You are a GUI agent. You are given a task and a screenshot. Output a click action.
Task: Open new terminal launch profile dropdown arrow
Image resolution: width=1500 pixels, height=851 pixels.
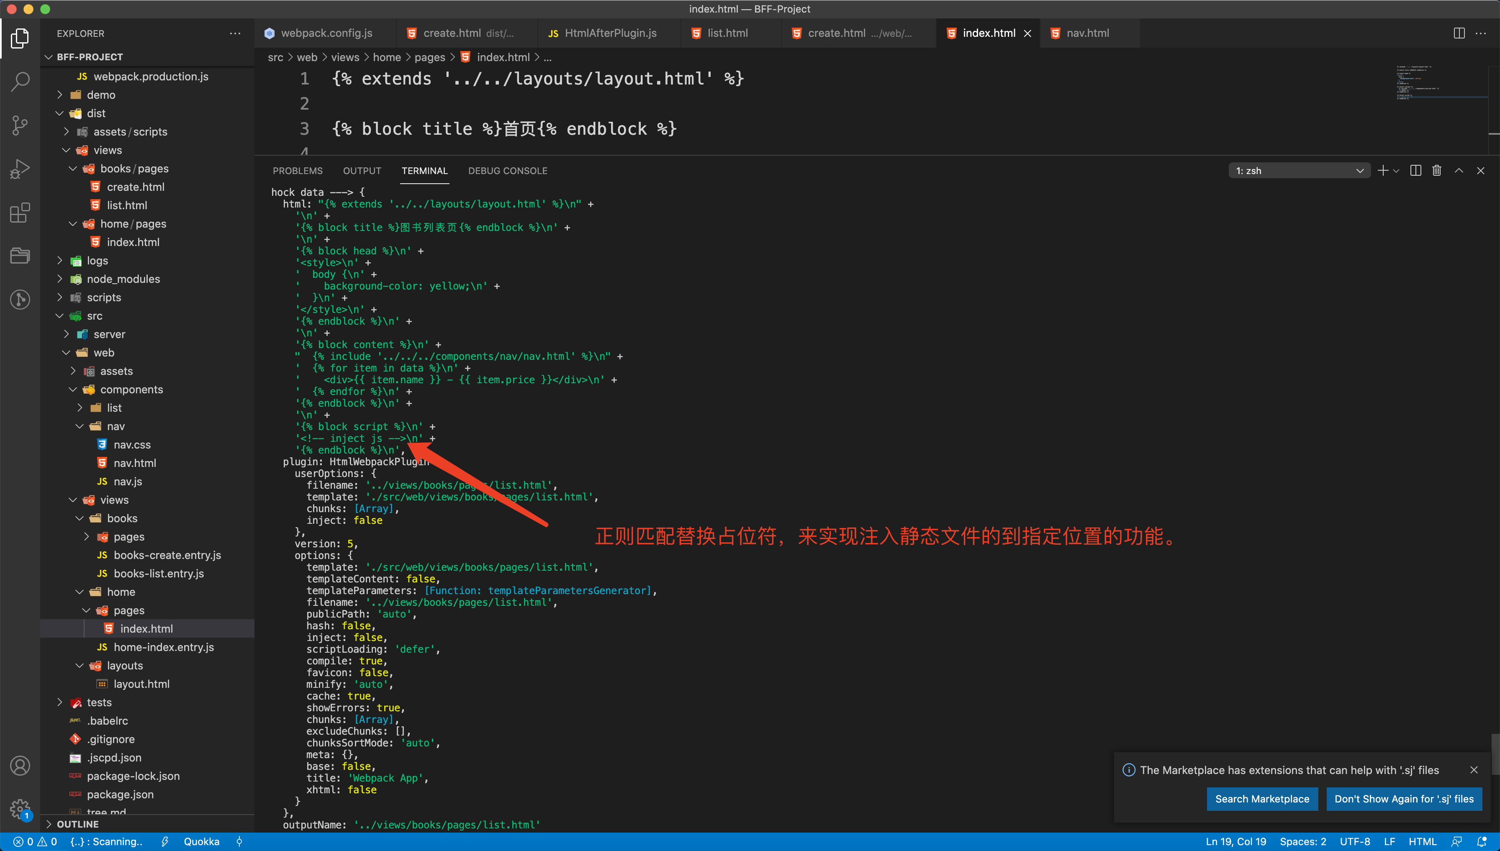point(1397,171)
